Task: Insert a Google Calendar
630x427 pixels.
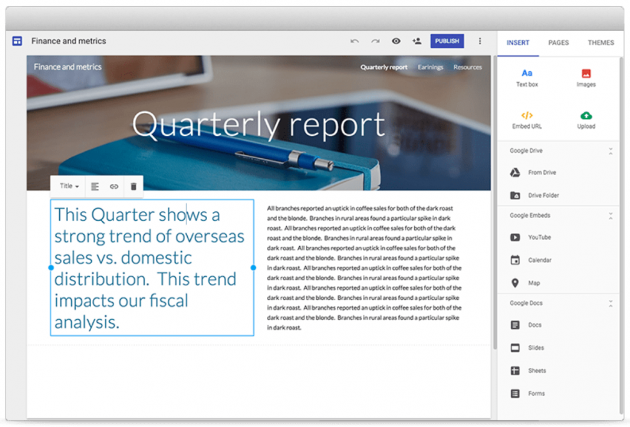Action: [539, 260]
